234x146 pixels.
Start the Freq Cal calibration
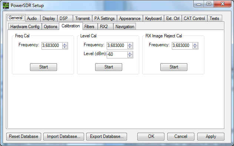click(43, 67)
